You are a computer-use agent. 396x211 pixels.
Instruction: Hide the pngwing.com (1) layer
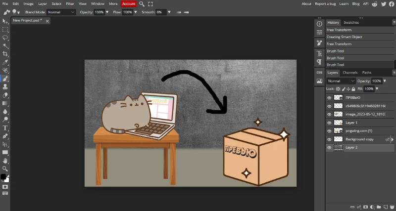point(329,131)
